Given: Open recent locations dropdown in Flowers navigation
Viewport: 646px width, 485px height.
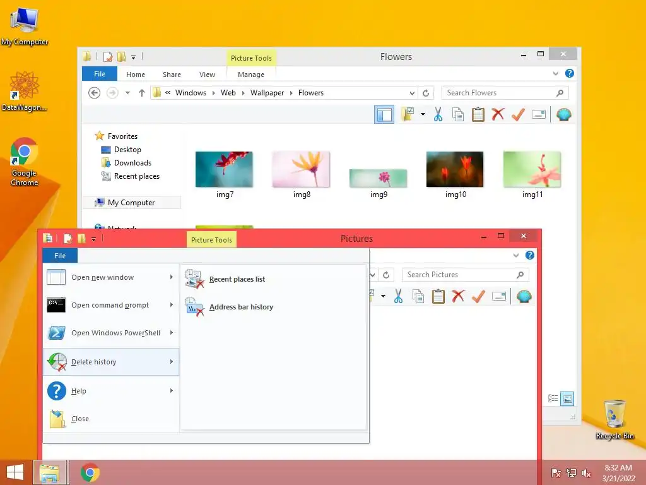Looking at the screenshot, I should [x=127, y=93].
